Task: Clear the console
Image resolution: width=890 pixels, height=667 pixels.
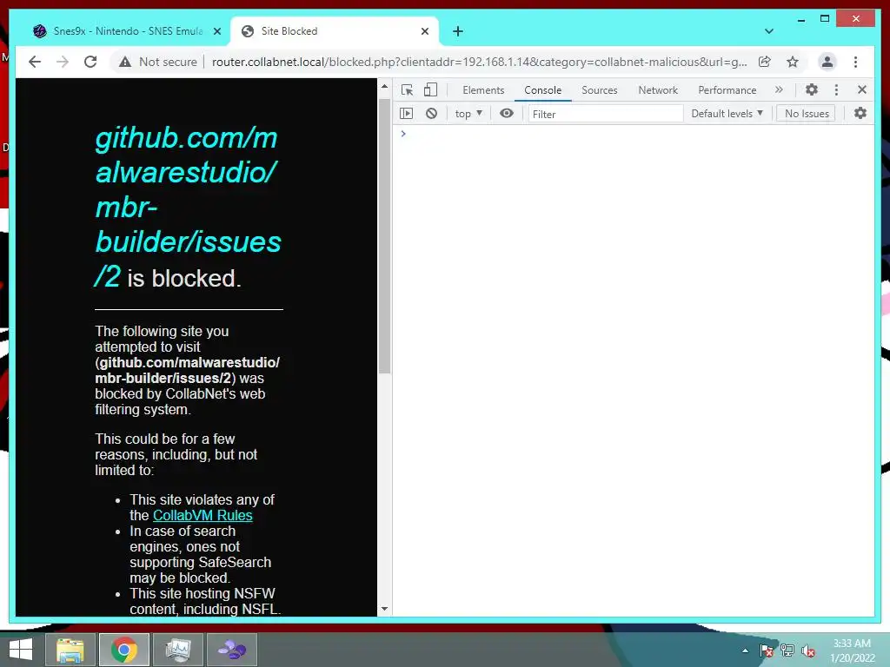Action: click(x=431, y=114)
